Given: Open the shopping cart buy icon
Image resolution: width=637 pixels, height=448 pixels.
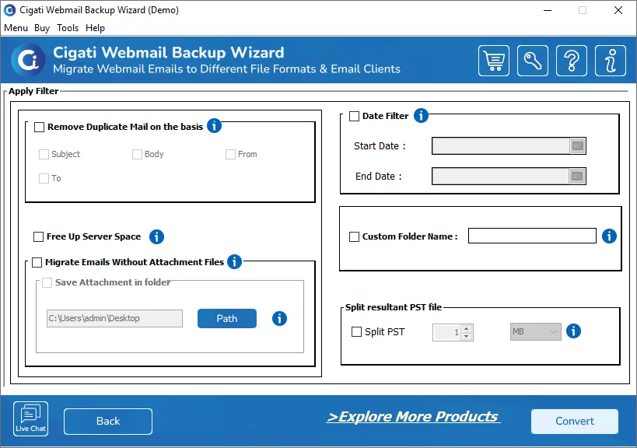Looking at the screenshot, I should 494,61.
